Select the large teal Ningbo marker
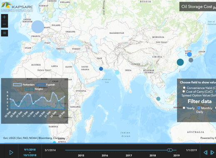Image resolution: width=216 pixels, height=158 pixels. click(x=180, y=62)
